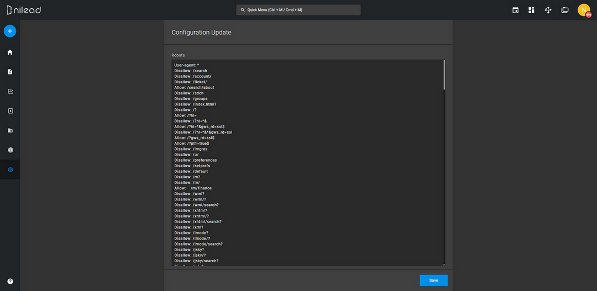The height and width of the screenshot is (291, 597).
Task: Click the 'Allow: /m/finance' line
Action: click(193, 188)
